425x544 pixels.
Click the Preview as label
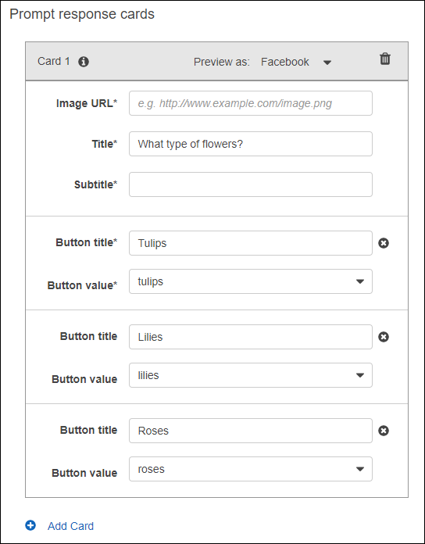tap(222, 62)
